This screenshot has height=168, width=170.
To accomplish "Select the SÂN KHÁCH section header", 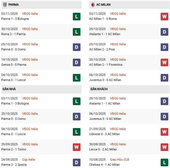I will (99, 89).
